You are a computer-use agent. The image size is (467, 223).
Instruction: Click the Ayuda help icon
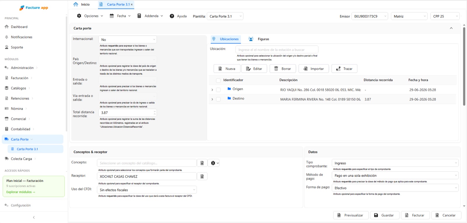click(172, 16)
